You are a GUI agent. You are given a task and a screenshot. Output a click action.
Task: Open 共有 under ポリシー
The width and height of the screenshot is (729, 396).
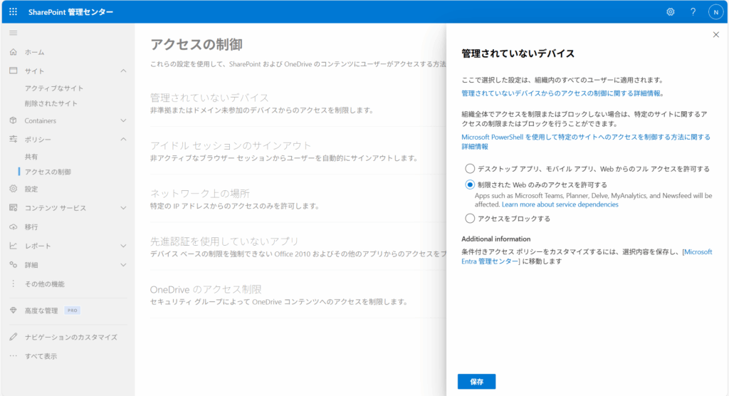click(31, 157)
